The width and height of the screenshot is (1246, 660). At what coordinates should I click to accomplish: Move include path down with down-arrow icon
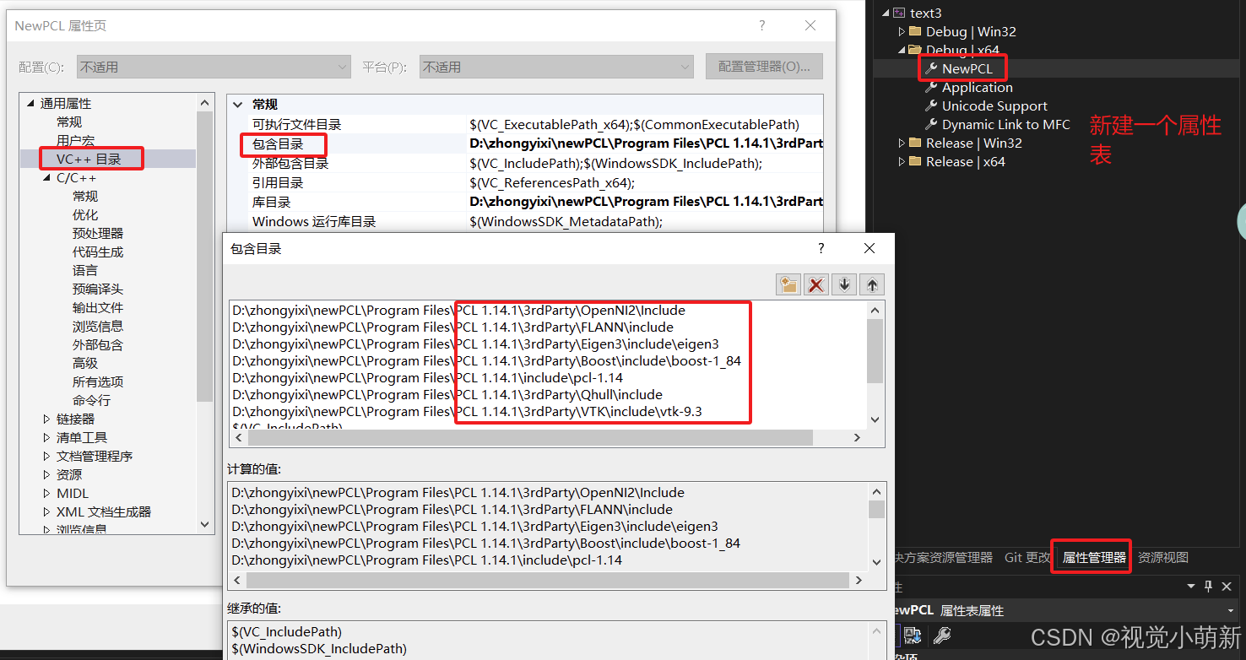click(x=843, y=284)
